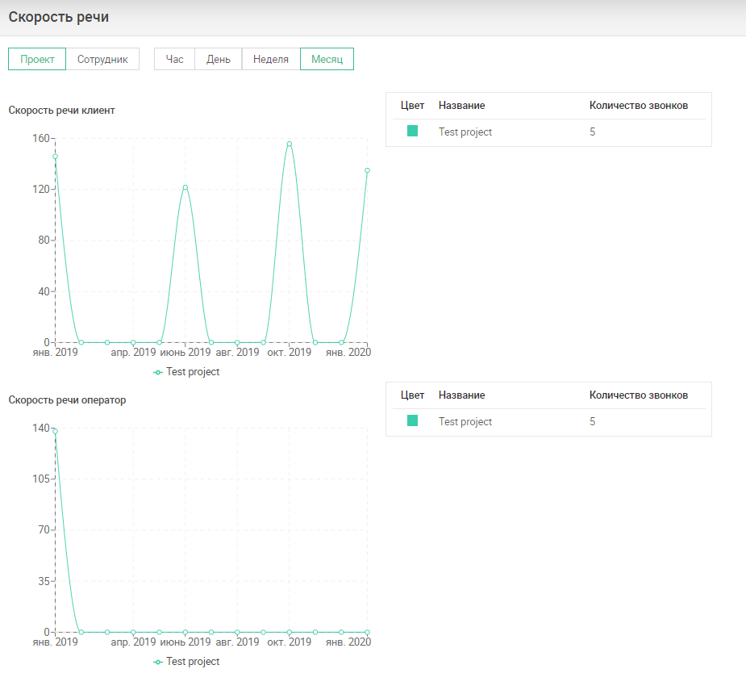
Task: Click the January 2019 data point on client chart
Action: (55, 157)
